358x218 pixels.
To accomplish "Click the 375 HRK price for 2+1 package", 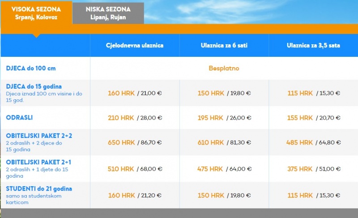I will 300,169.
